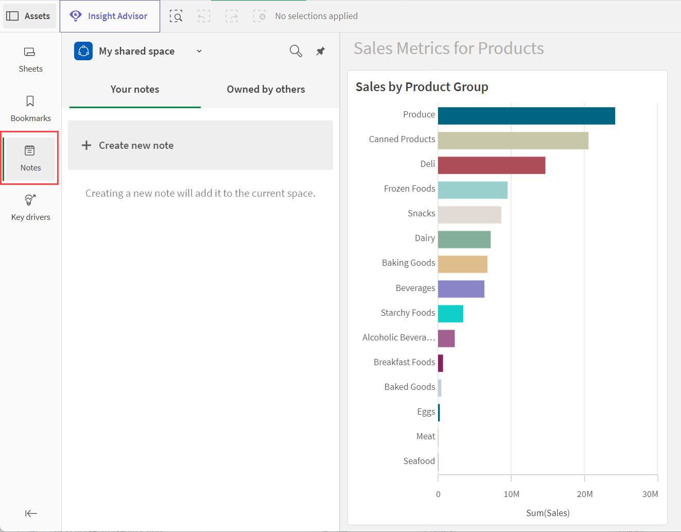Viewport: 681px width, 532px height.
Task: Select the Frozen Foods bar
Action: [x=473, y=190]
